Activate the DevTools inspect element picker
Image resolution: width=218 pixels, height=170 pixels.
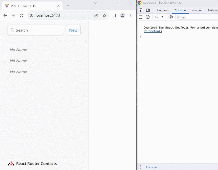click(141, 10)
